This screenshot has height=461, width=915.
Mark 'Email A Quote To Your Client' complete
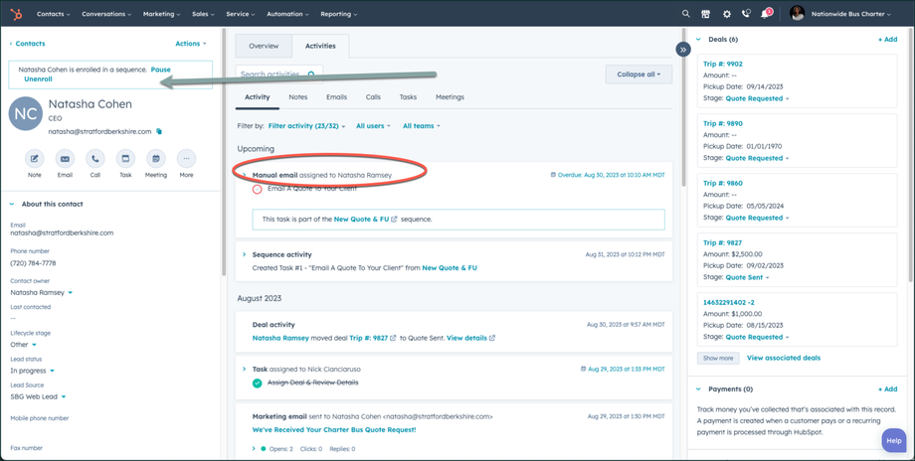258,189
